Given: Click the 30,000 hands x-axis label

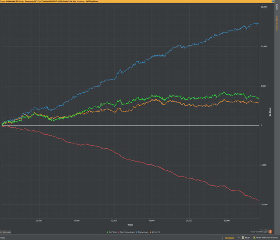Looking at the screenshot, I should pos(114,221).
